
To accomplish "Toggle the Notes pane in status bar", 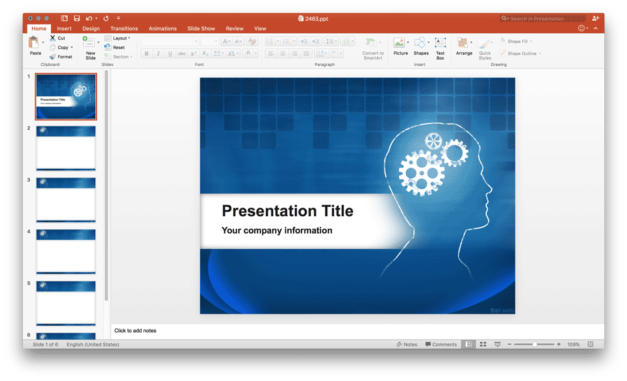I will (x=407, y=345).
